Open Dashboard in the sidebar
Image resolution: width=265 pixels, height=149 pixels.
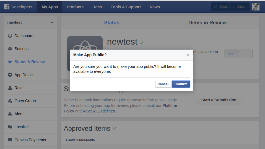(x=30, y=36)
